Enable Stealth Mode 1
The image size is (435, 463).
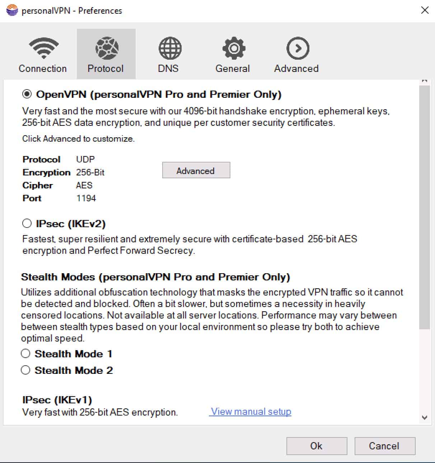pyautogui.click(x=25, y=354)
